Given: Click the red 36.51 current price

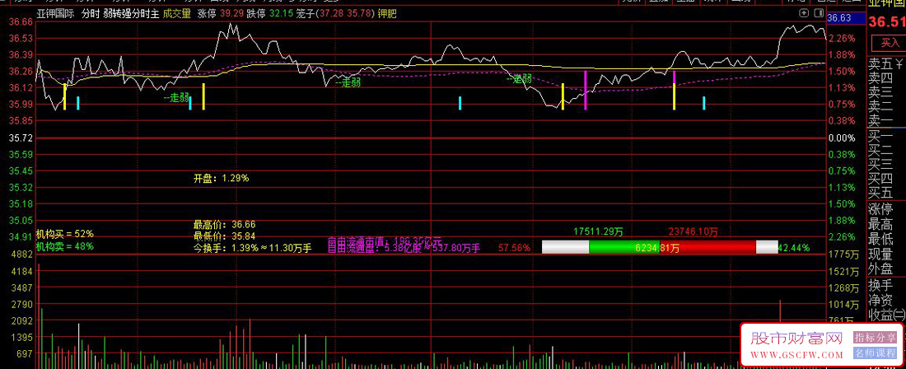Looking at the screenshot, I should click(888, 22).
